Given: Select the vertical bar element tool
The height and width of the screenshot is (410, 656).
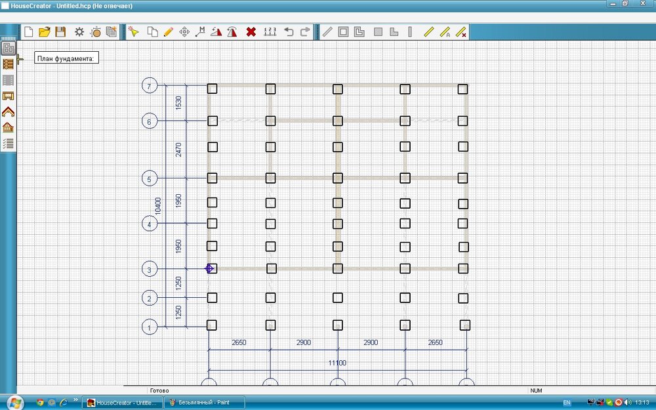Looking at the screenshot, I should 410,31.
